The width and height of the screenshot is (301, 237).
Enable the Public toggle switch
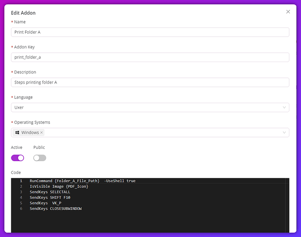tap(40, 158)
